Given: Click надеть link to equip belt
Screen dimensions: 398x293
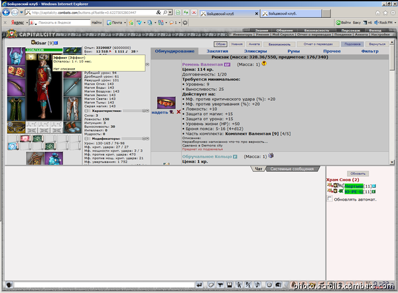Looking at the screenshot, I should pyautogui.click(x=160, y=113).
